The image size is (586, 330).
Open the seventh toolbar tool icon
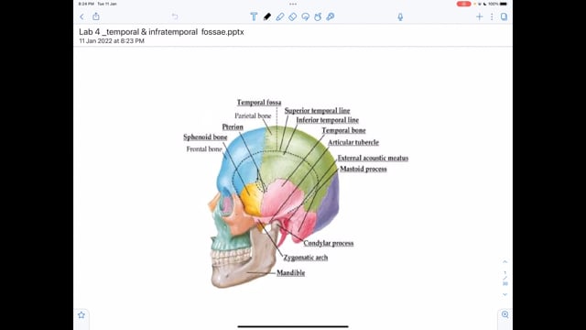point(331,16)
